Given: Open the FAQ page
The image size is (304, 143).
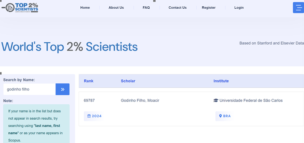Looking at the screenshot, I should pos(146,8).
